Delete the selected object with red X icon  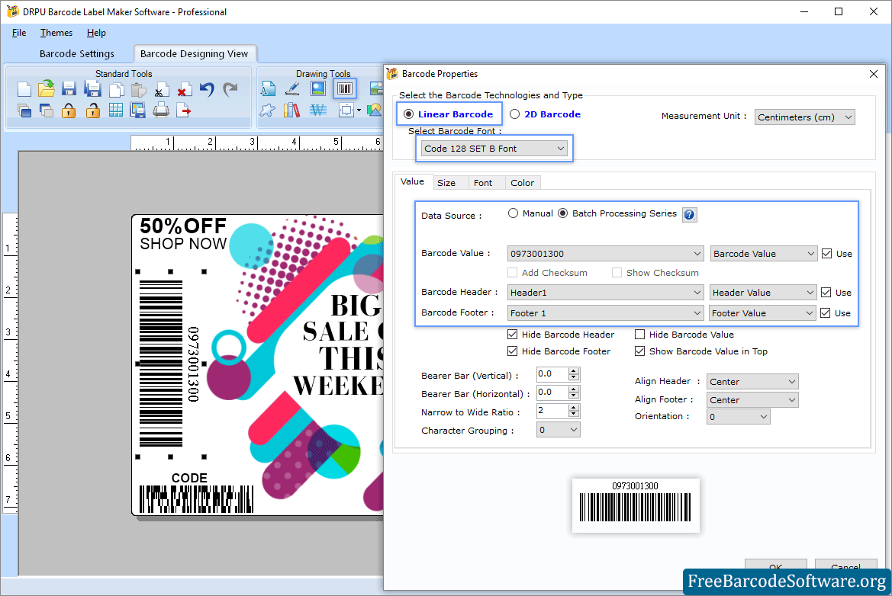[184, 90]
